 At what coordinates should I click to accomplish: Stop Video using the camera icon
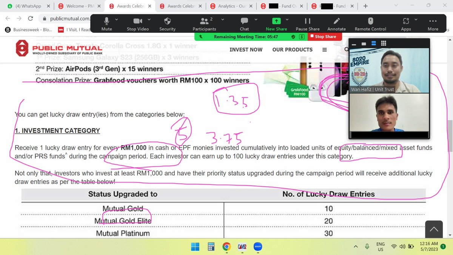(x=137, y=24)
